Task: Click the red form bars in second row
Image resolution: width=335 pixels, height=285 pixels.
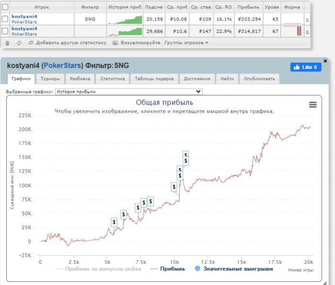Action: click(x=299, y=31)
